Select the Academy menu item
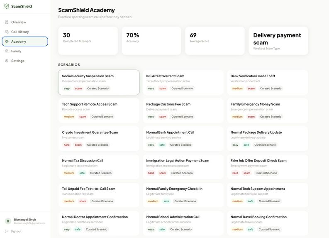 pos(25,42)
